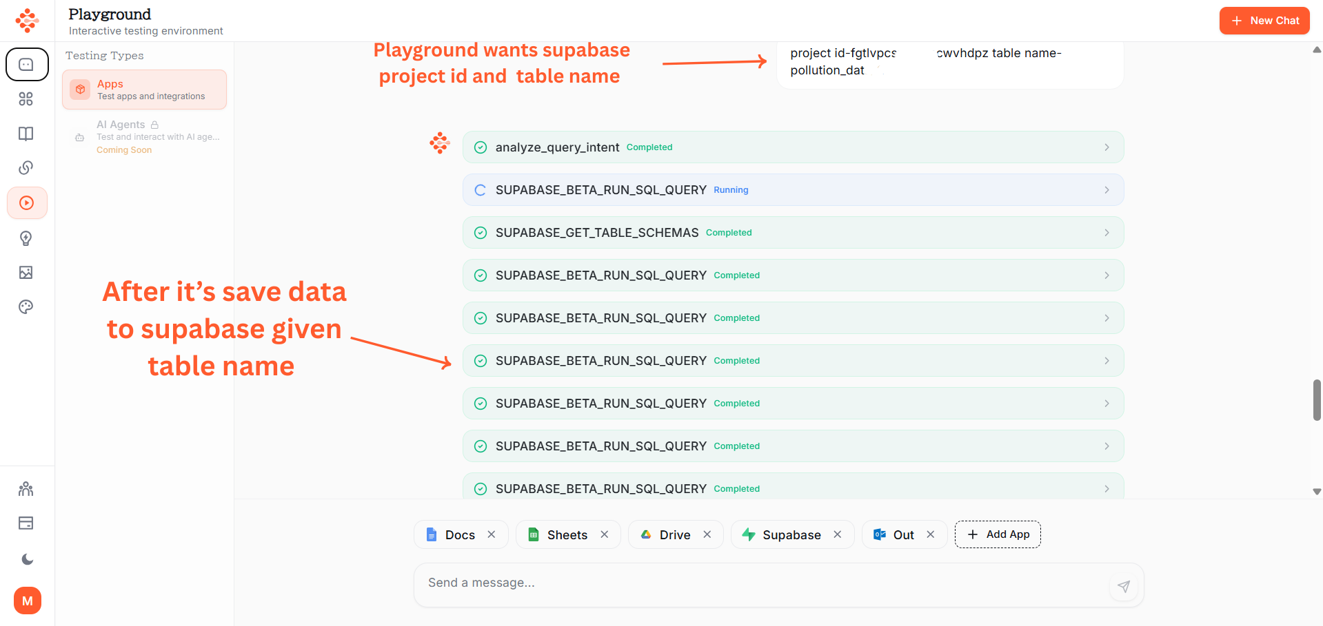Click the scrollbar down arrow
The image size is (1323, 626).
(x=1317, y=492)
